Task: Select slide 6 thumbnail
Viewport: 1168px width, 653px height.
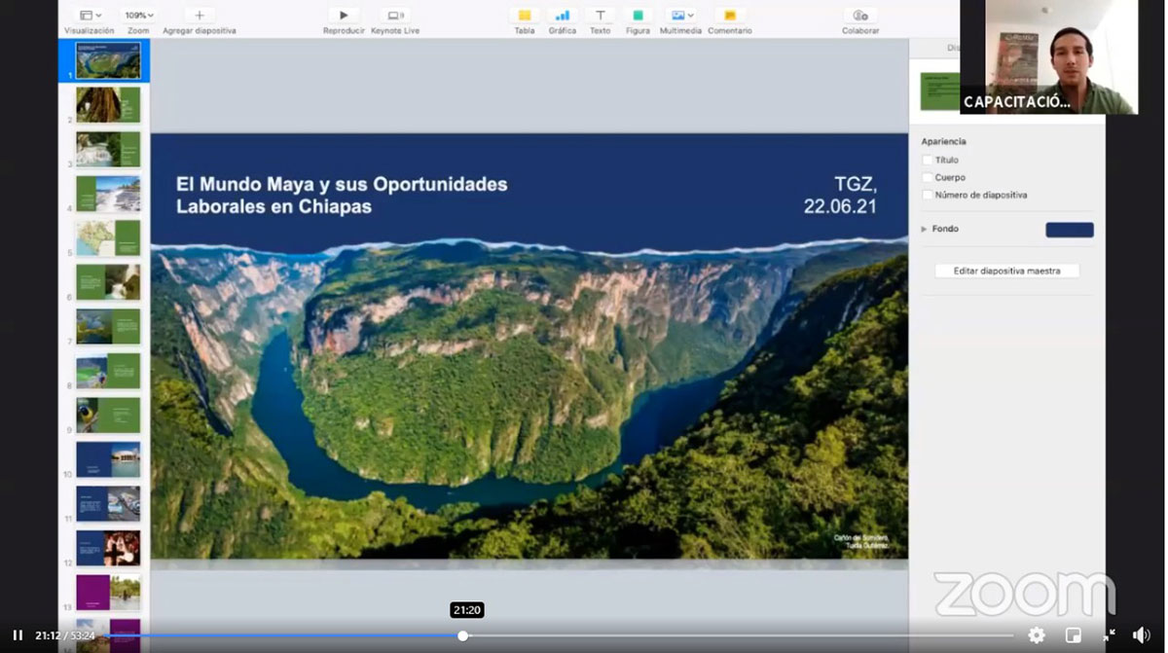Action: [x=108, y=282]
